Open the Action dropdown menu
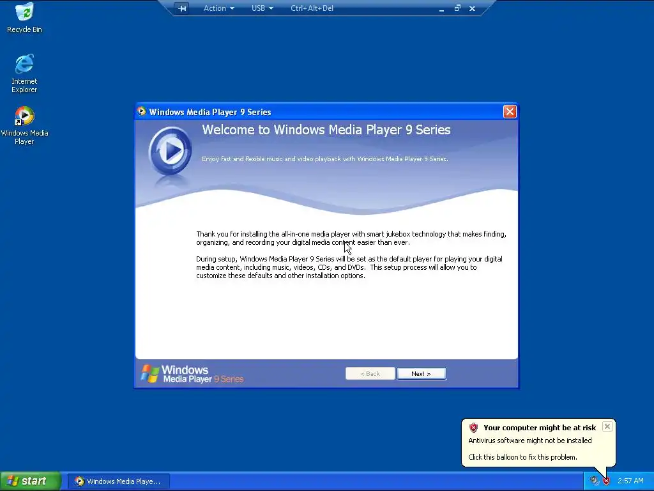This screenshot has height=491, width=654. point(218,8)
